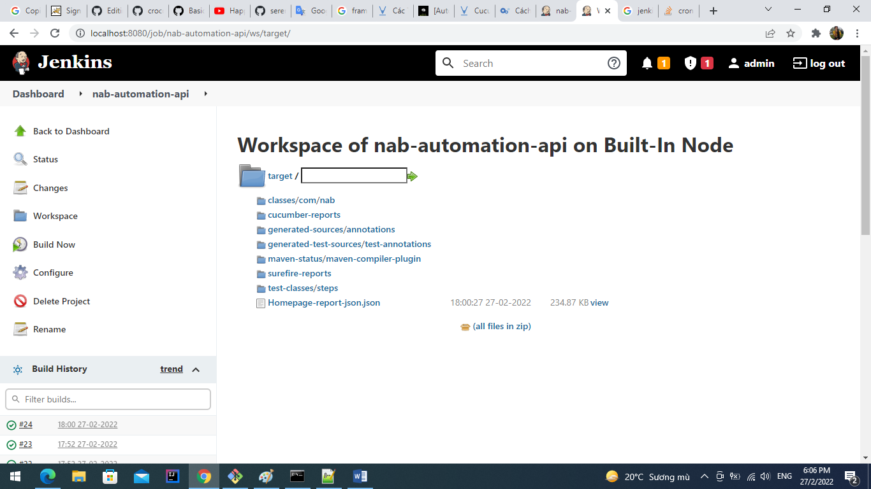Open the build history trend link
The width and height of the screenshot is (871, 489).
coord(172,369)
